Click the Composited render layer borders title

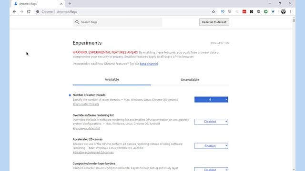94,163
